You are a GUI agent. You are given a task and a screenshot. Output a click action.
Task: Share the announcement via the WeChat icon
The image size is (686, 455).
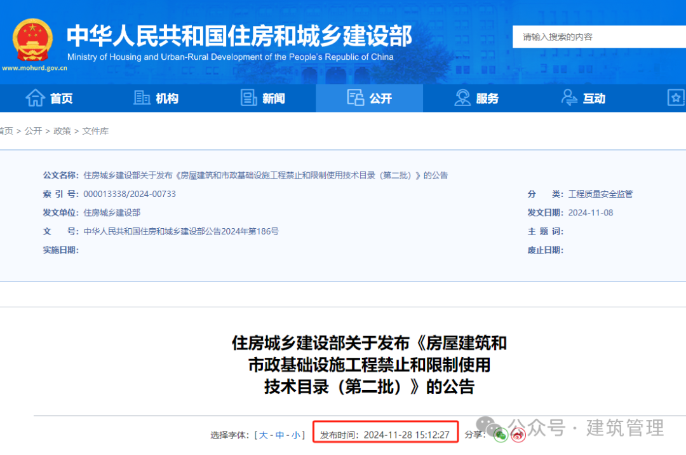500,435
